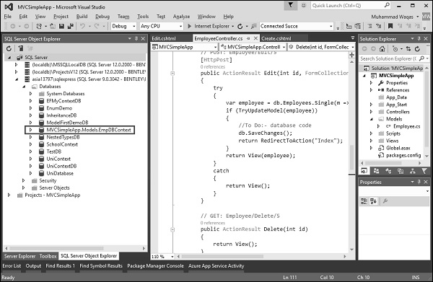Click the notifications flag icon in title bar

click(x=291, y=5)
